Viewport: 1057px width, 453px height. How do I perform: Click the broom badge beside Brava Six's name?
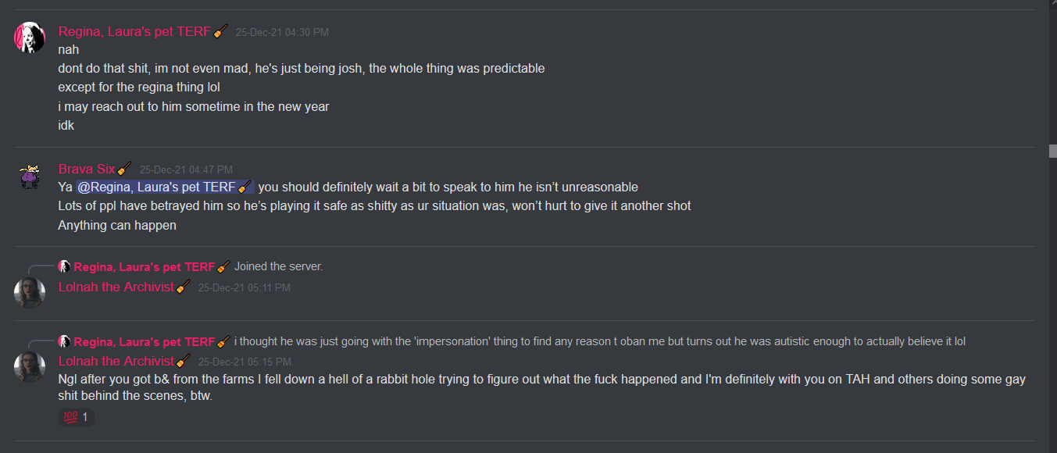click(124, 169)
